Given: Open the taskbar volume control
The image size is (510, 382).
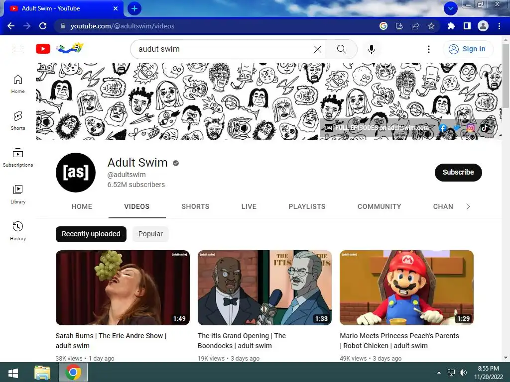Looking at the screenshot, I should [x=463, y=373].
